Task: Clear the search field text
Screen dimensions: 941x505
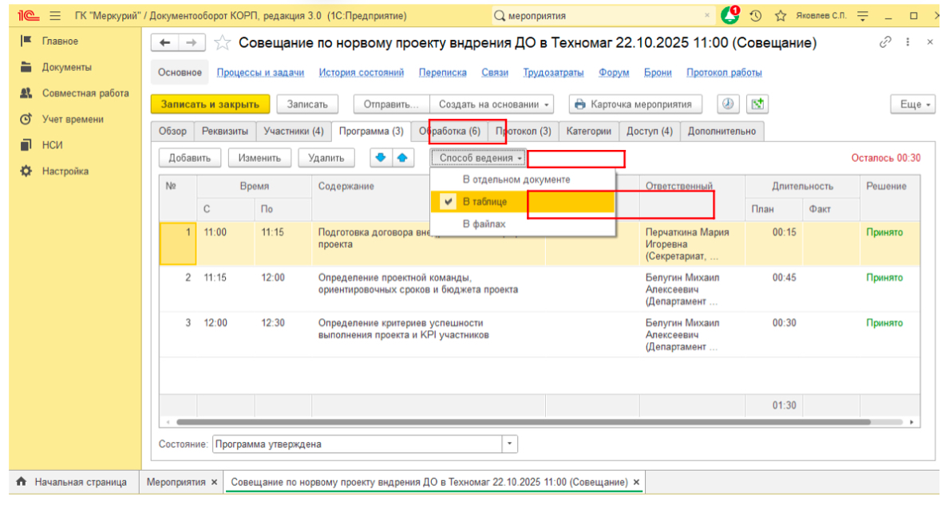Action: [707, 16]
